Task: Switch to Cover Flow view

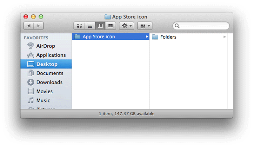Action: (x=110, y=26)
